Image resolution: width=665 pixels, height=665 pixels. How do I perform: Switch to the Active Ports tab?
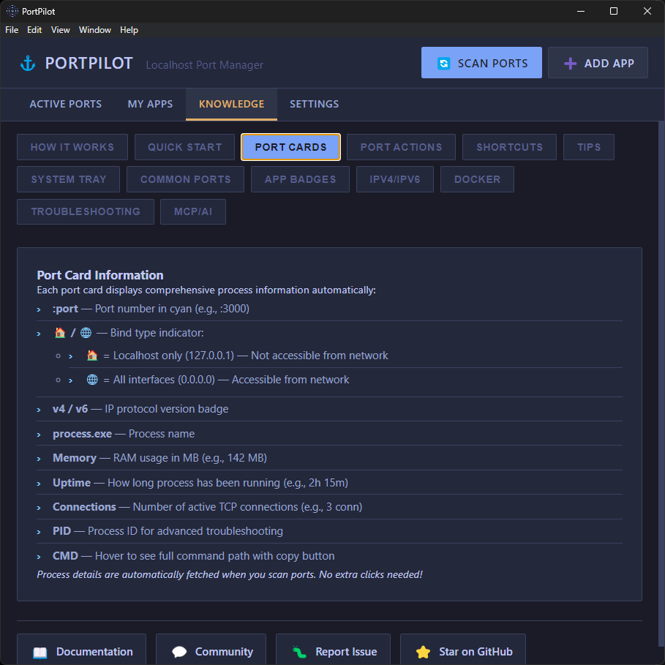66,104
